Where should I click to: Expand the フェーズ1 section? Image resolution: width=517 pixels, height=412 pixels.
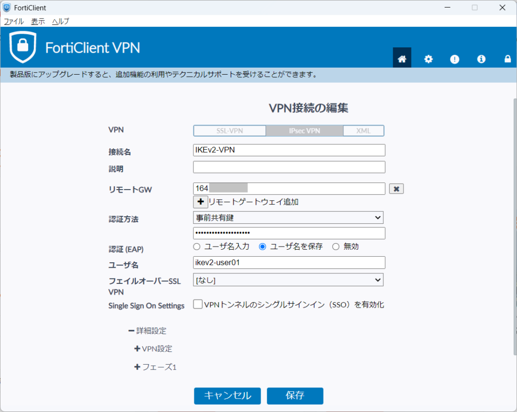coord(156,367)
